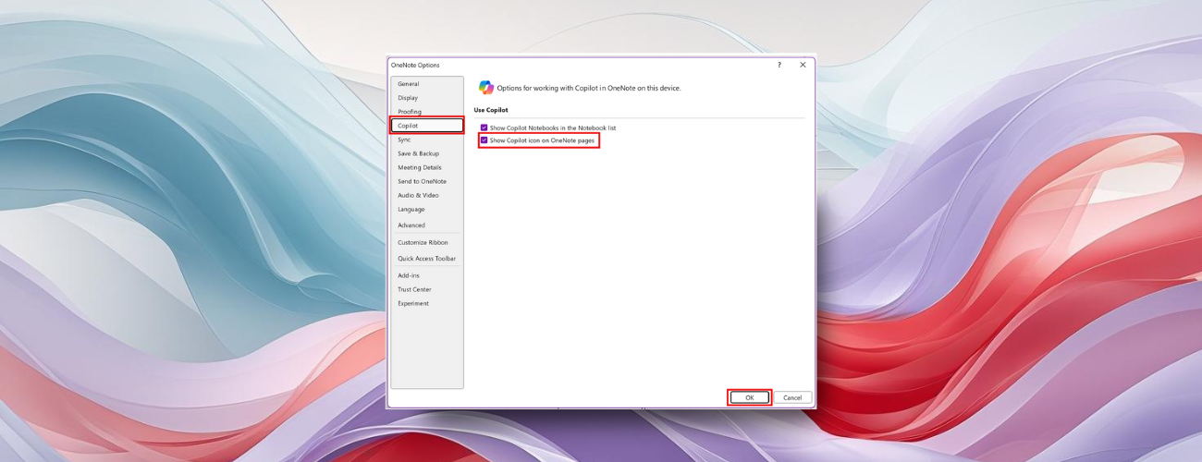Open the Language options
1202x462 pixels.
coord(426,209)
